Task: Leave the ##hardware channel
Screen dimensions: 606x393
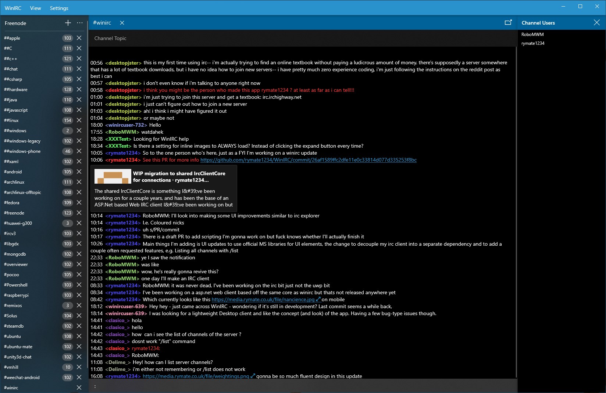Action: [x=79, y=89]
